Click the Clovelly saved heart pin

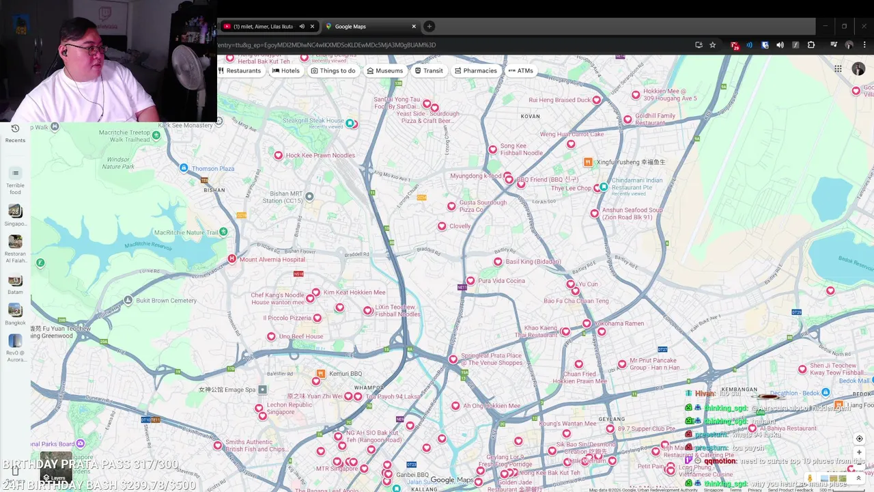pyautogui.click(x=442, y=226)
